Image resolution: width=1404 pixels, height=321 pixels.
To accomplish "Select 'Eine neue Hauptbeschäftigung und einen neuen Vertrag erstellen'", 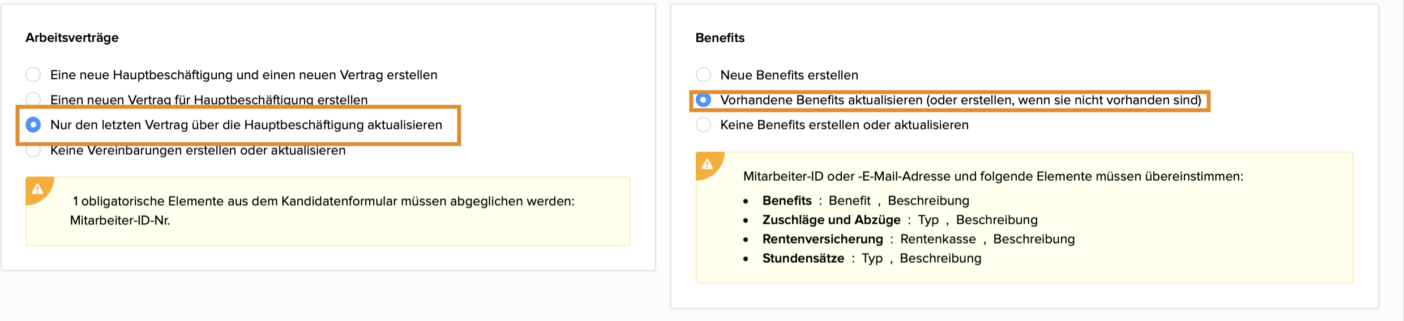I will 33,75.
